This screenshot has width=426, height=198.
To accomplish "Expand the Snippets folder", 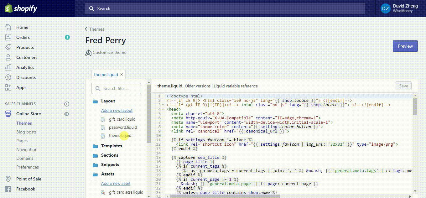I will point(96,165).
